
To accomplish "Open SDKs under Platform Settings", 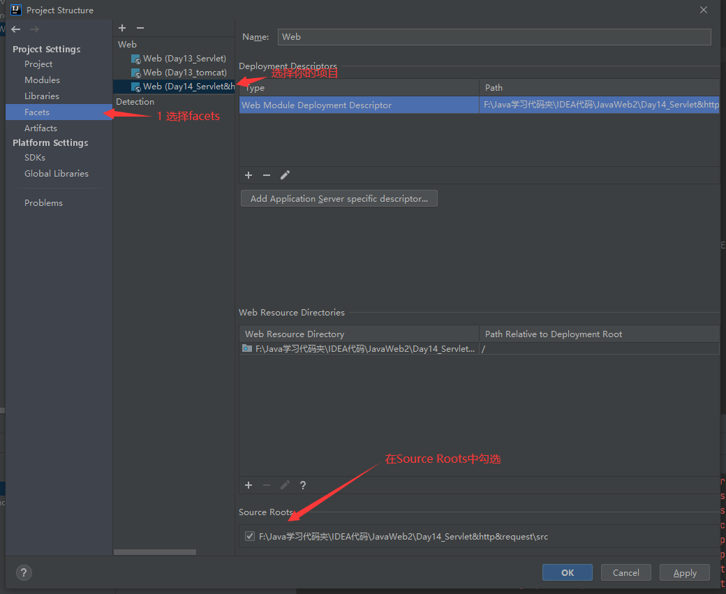I will [35, 158].
